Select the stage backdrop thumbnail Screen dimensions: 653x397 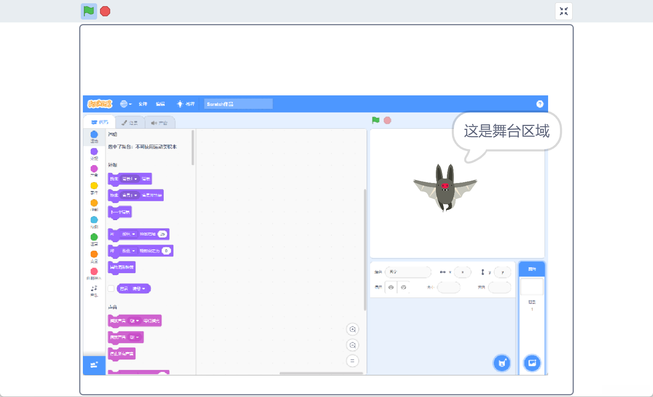pyautogui.click(x=532, y=287)
